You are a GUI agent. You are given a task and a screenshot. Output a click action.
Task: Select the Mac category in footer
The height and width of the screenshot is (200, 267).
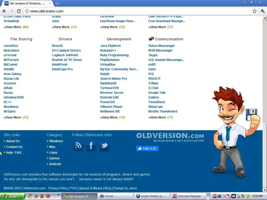tap(52, 147)
